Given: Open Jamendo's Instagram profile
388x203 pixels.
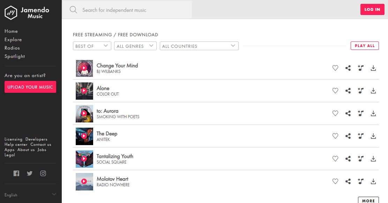Looking at the screenshot, I should 43,173.
